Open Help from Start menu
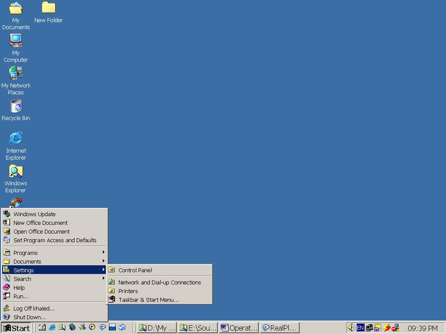The image size is (446, 334). pyautogui.click(x=54, y=288)
